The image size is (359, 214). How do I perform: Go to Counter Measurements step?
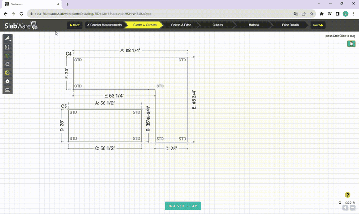point(104,25)
